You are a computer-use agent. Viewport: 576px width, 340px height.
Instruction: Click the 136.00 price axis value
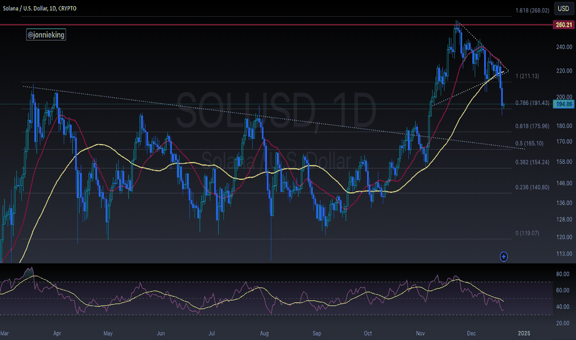(564, 203)
